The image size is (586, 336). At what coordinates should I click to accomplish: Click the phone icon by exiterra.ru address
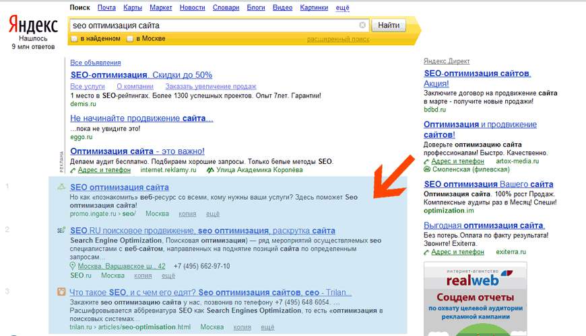tap(426, 252)
